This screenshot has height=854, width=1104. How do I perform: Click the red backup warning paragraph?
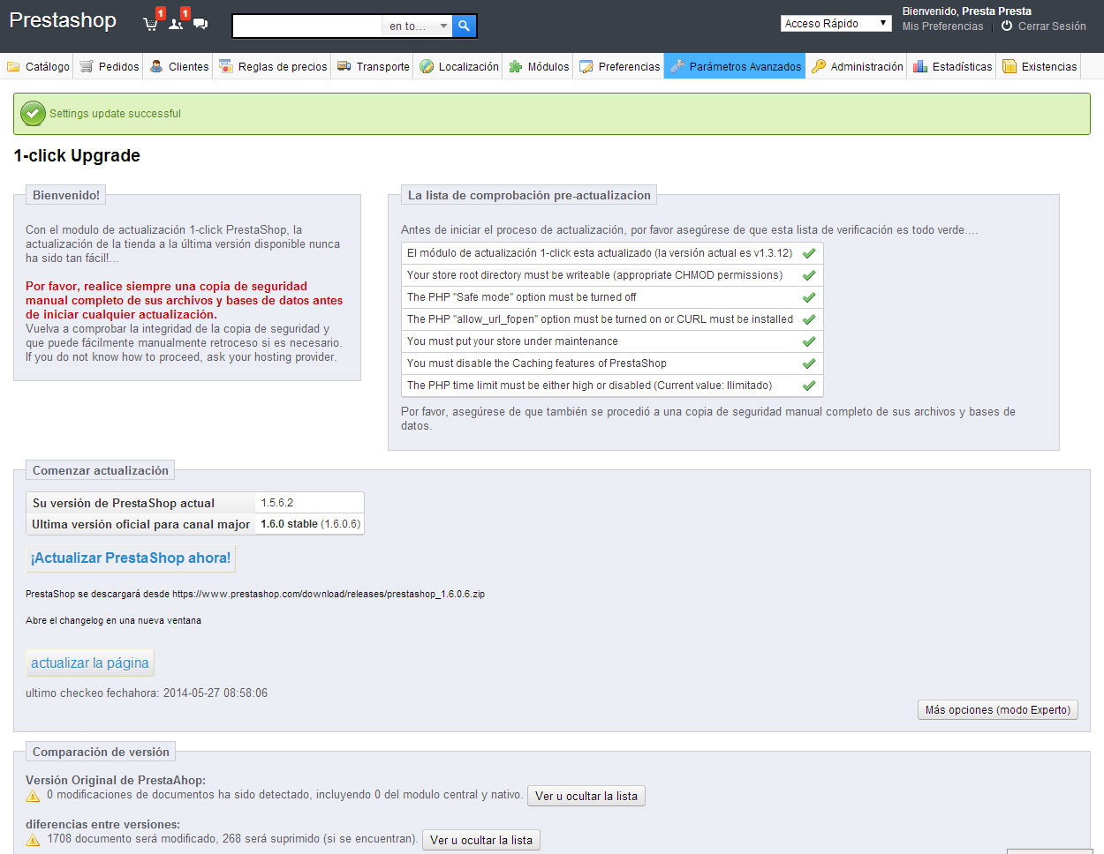pos(184,301)
